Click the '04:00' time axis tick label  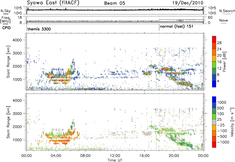coord(56,156)
